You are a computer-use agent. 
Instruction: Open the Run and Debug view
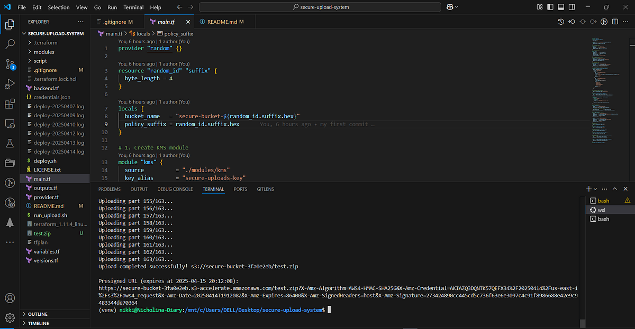click(x=10, y=84)
